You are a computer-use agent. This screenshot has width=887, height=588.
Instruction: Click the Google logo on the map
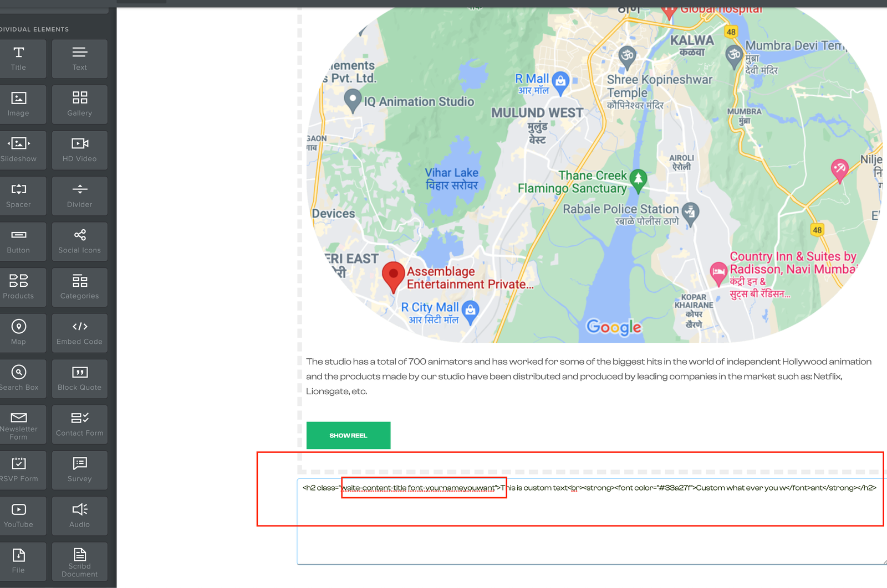pos(614,327)
